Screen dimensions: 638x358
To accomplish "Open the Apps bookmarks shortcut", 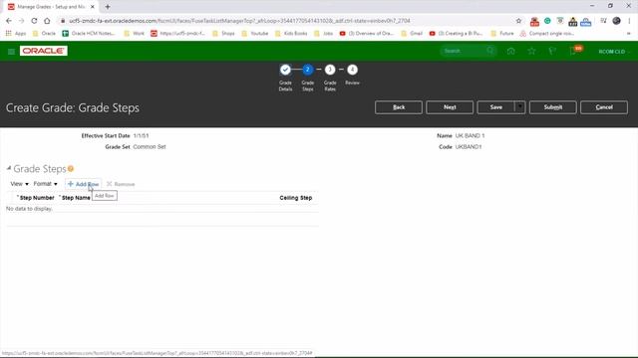I will [16, 33].
